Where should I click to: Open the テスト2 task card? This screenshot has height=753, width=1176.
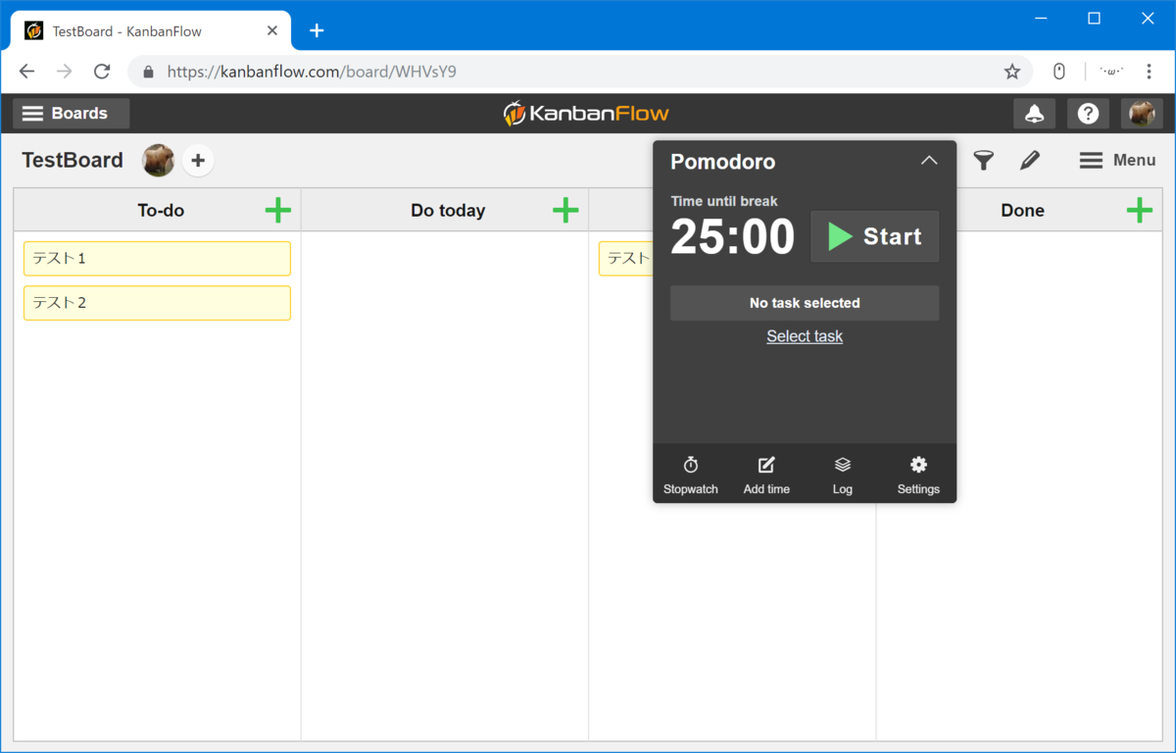pos(157,303)
